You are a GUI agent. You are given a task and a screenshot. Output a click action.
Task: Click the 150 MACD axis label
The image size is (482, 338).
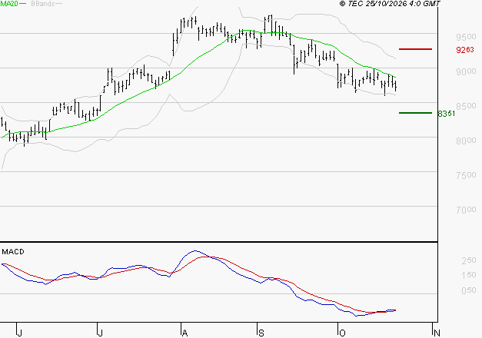(469, 275)
